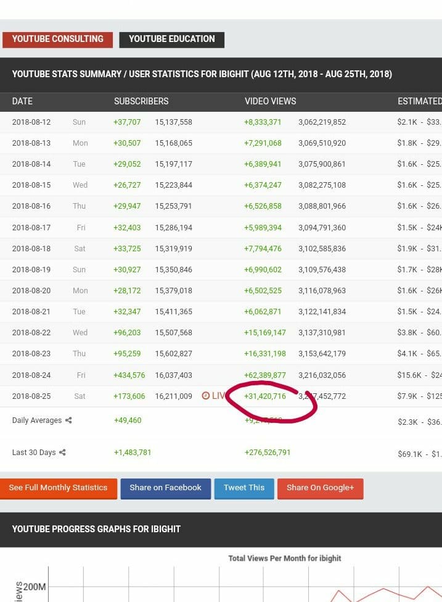Click video views gain +62,389,877
The image size is (442, 602).
(x=265, y=375)
